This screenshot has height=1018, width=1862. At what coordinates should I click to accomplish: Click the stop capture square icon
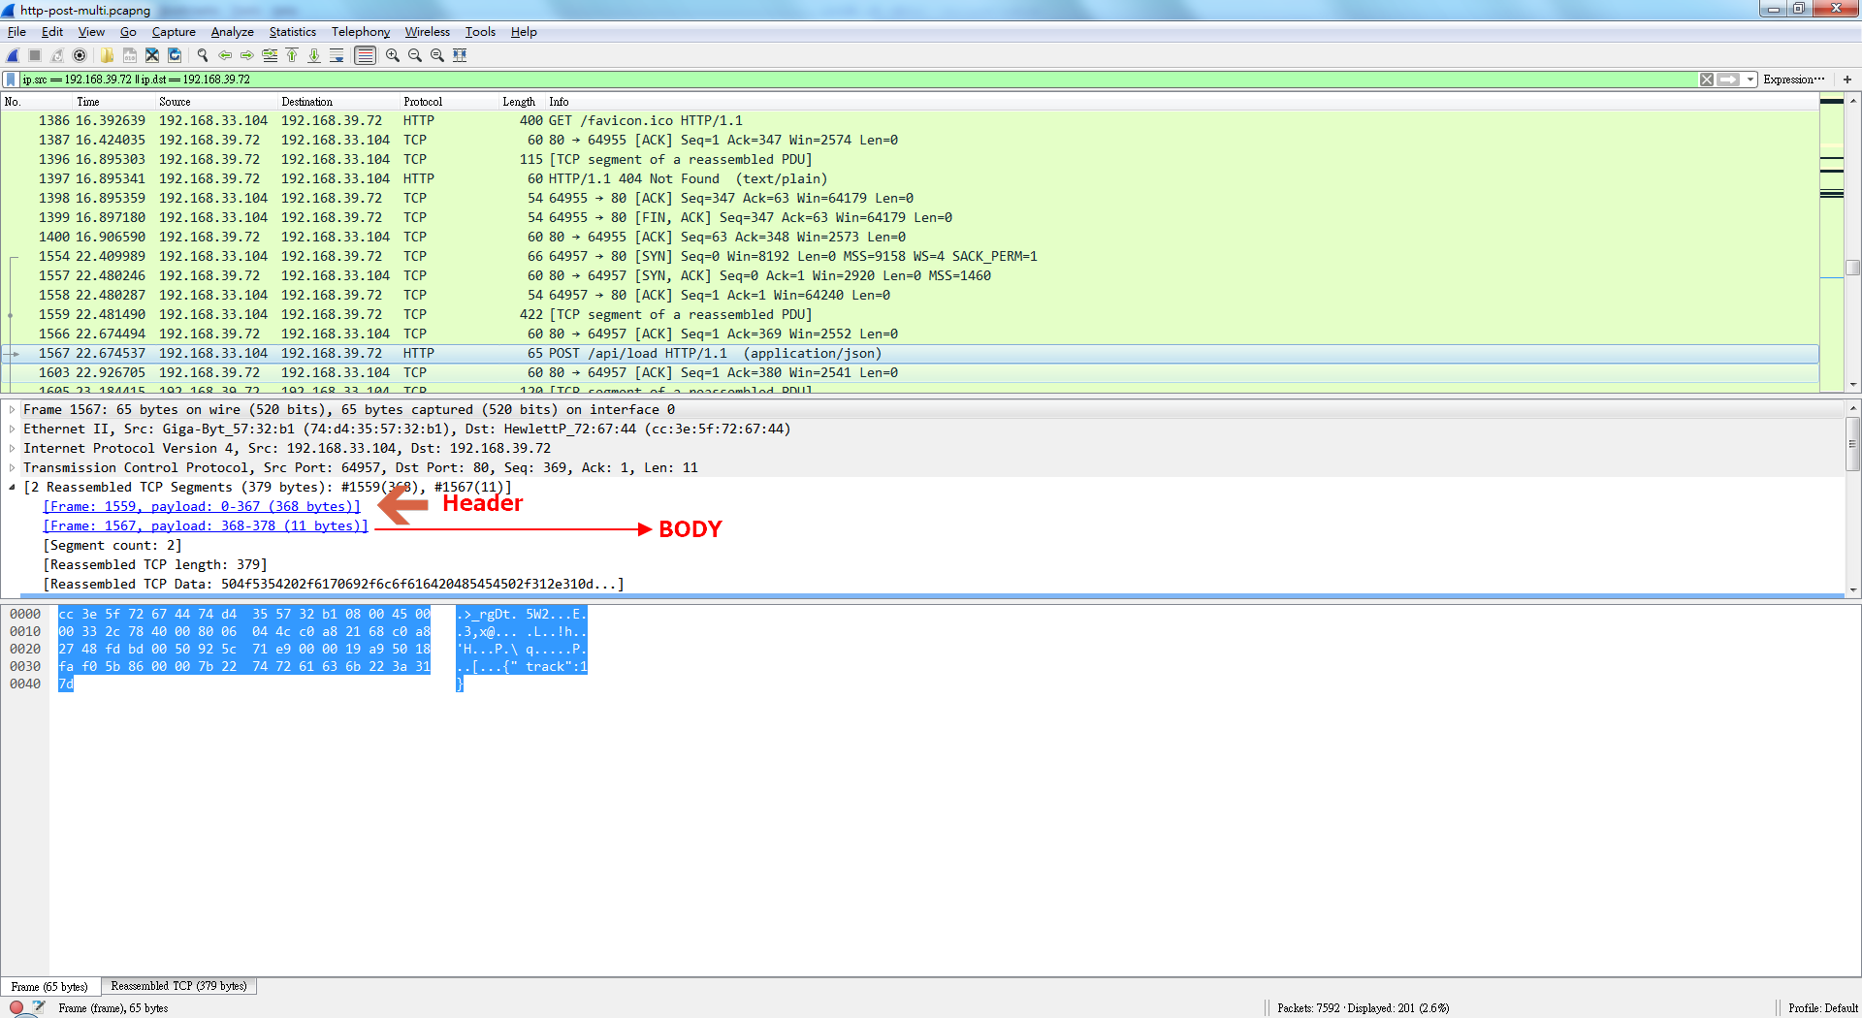coord(35,55)
